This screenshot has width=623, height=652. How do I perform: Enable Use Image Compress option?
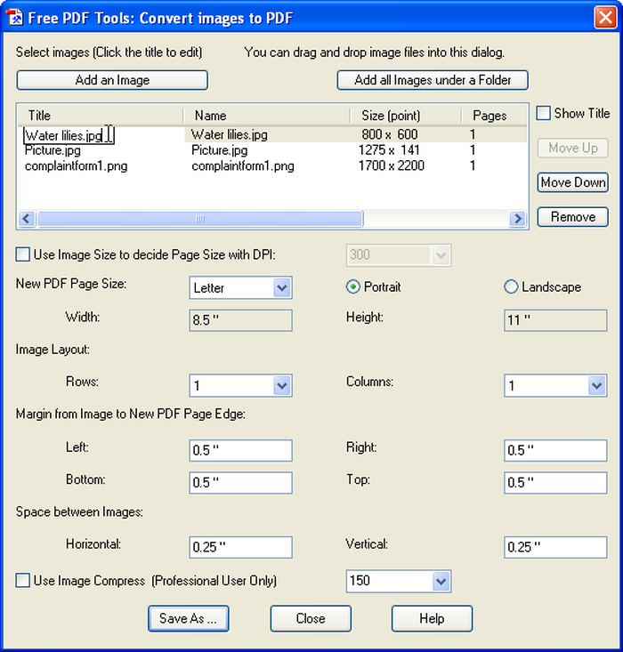tap(23, 580)
